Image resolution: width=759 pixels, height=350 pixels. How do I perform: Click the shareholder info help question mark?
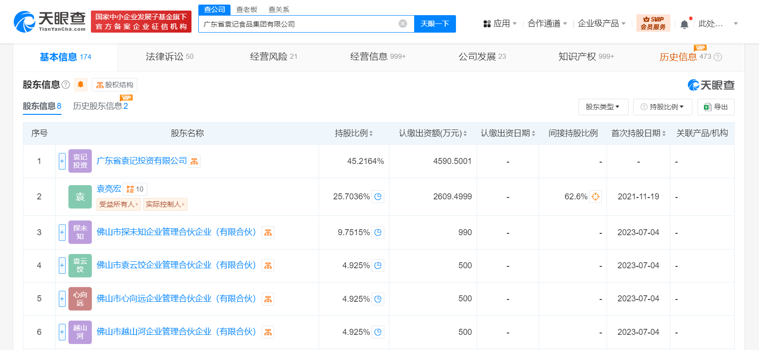point(66,85)
